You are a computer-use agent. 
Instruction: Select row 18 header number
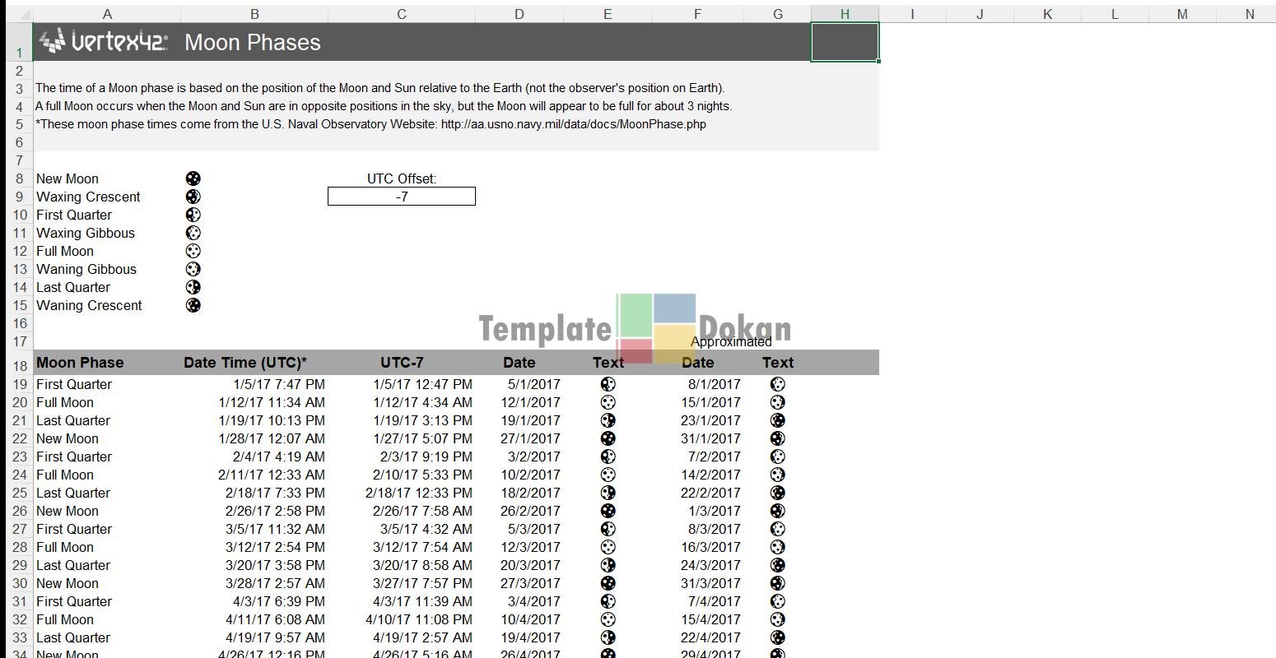click(x=20, y=364)
